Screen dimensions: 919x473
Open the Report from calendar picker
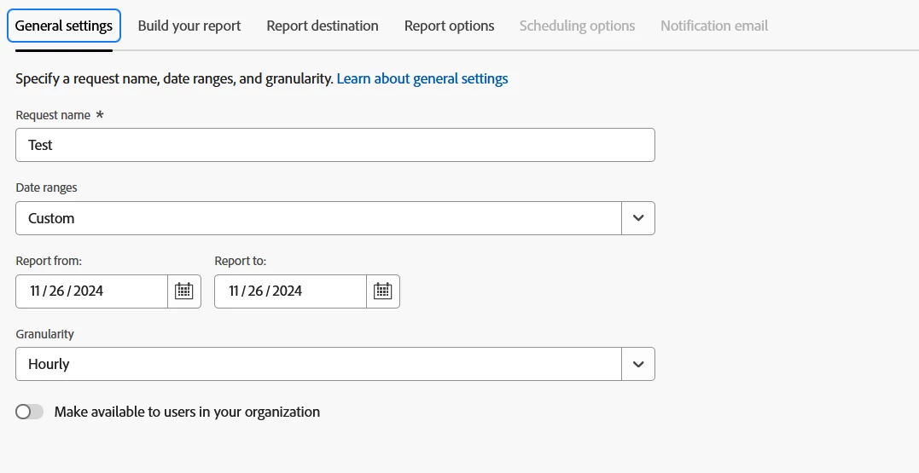click(184, 291)
